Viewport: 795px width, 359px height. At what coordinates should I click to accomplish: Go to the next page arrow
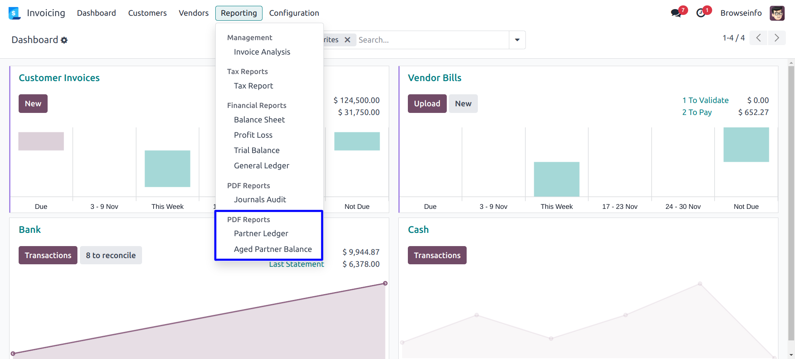point(777,38)
